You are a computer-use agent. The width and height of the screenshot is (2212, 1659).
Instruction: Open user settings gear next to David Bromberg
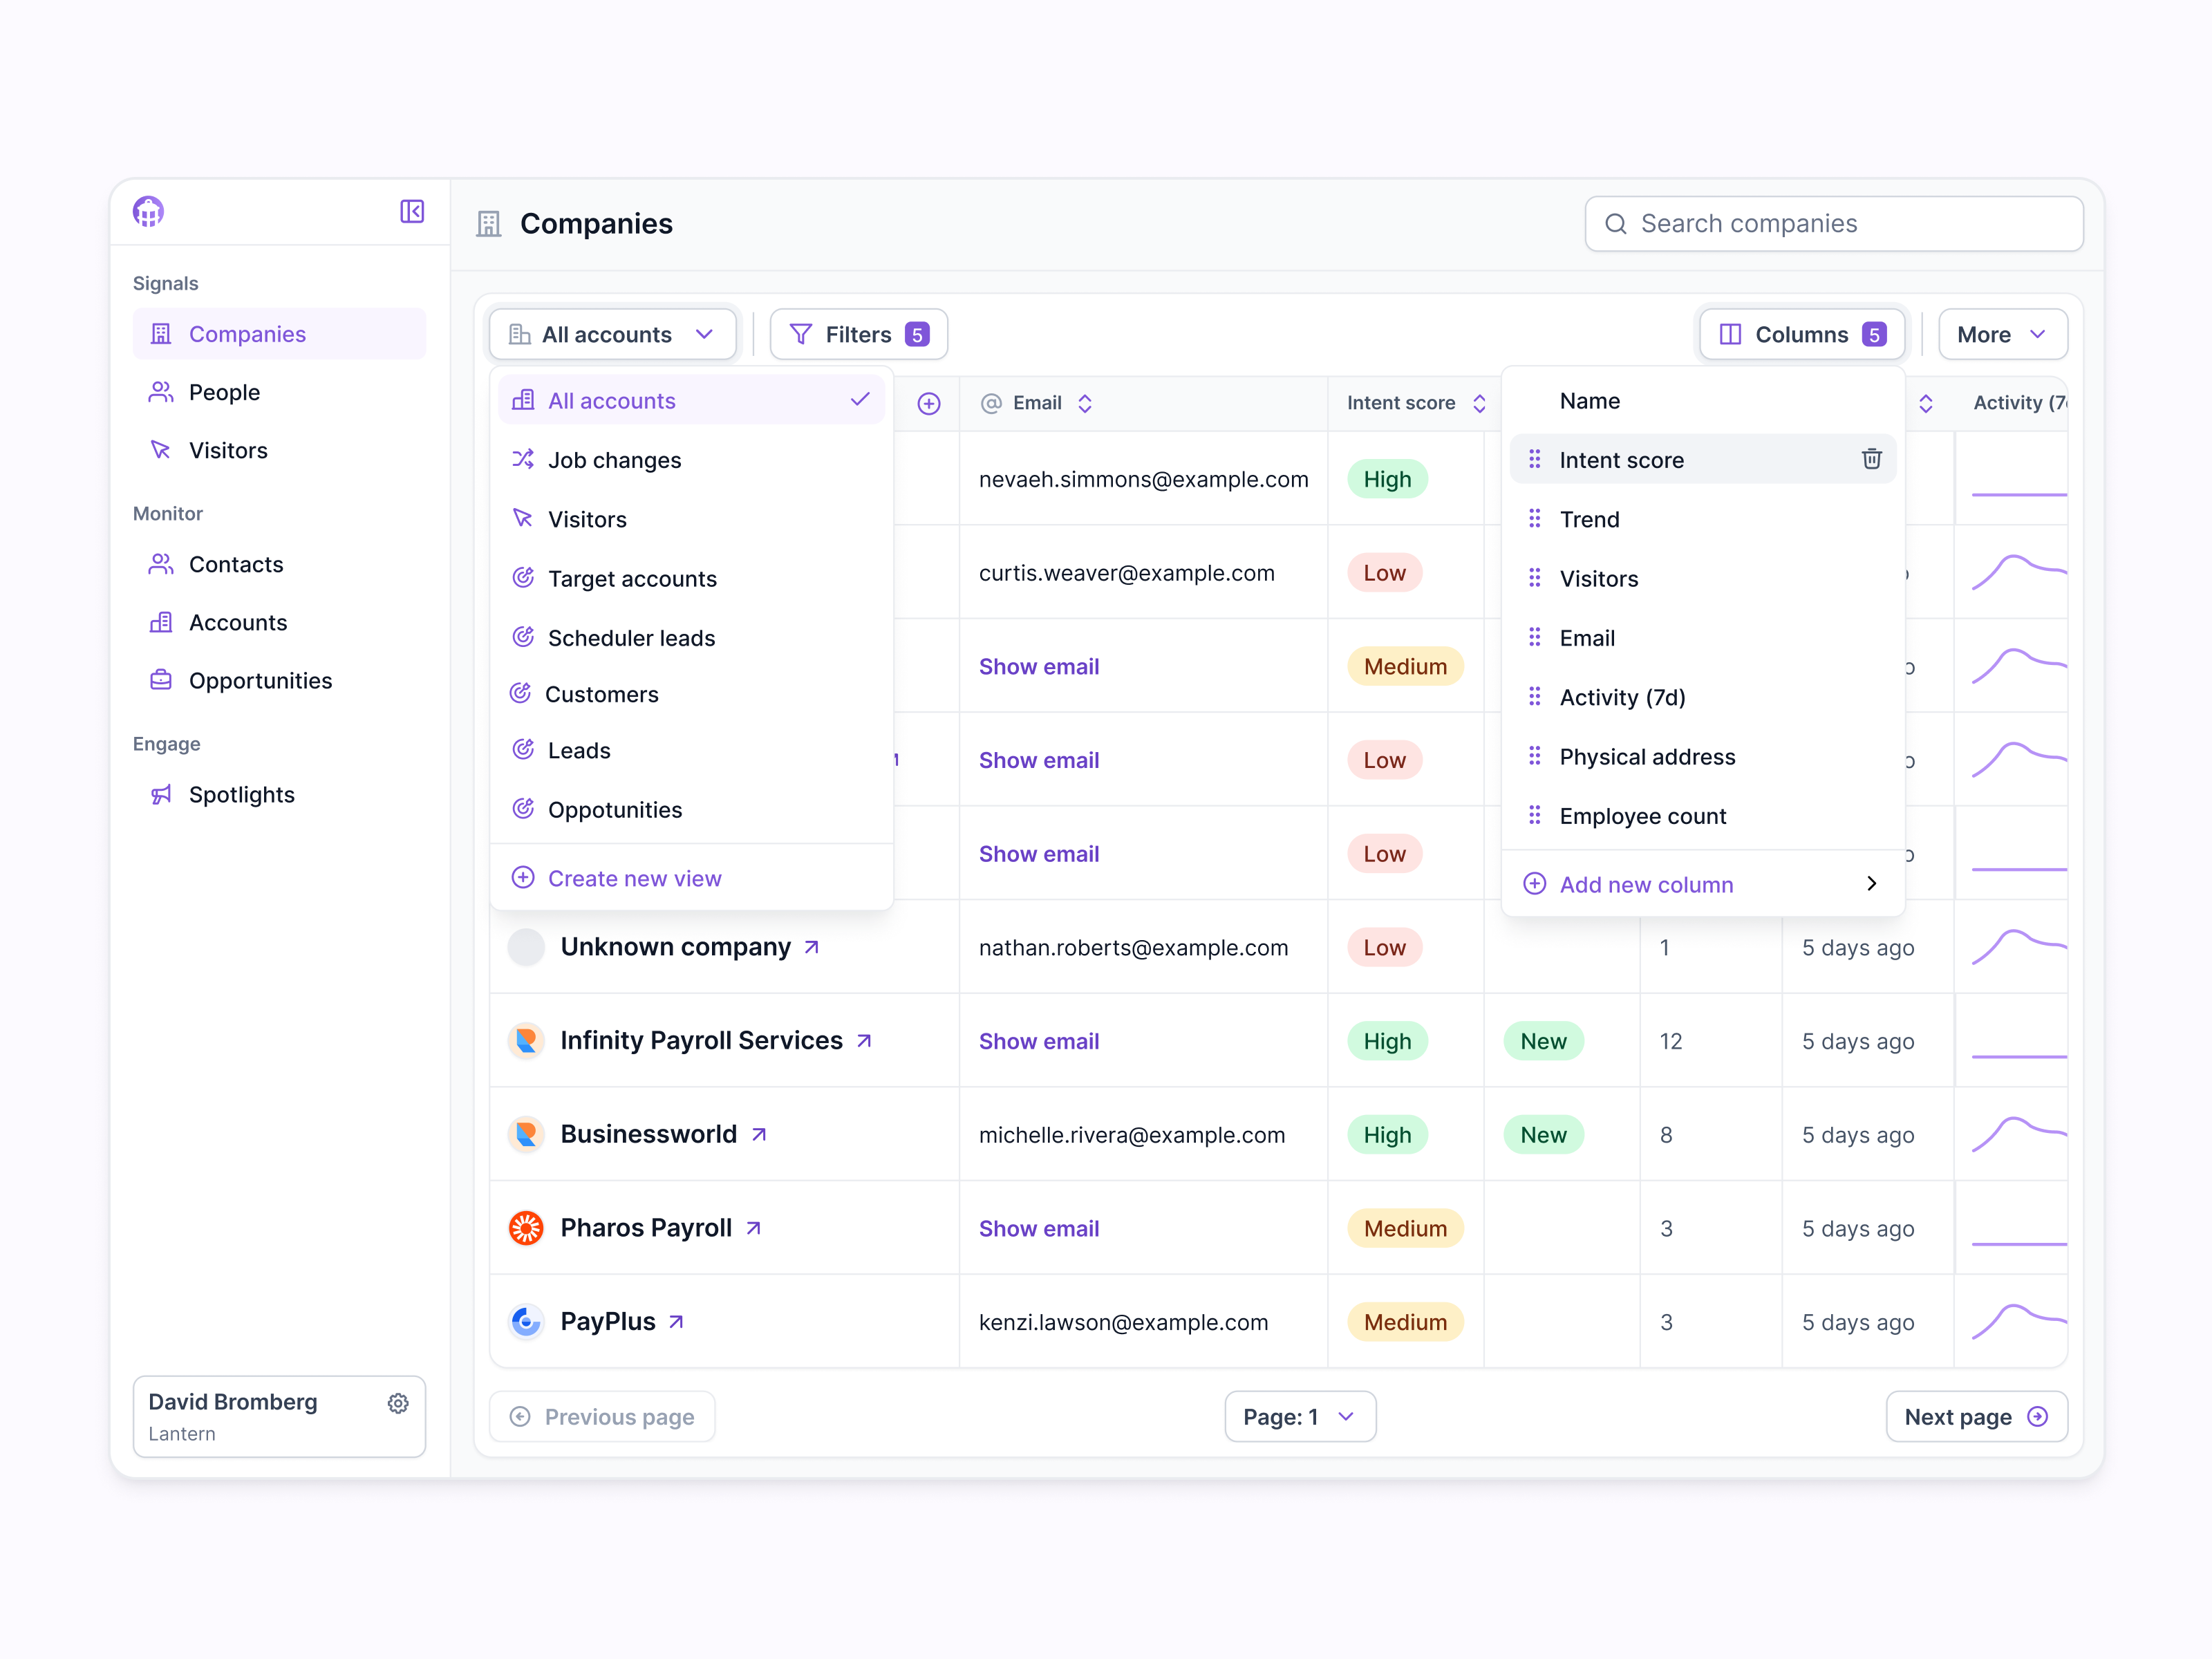(398, 1404)
